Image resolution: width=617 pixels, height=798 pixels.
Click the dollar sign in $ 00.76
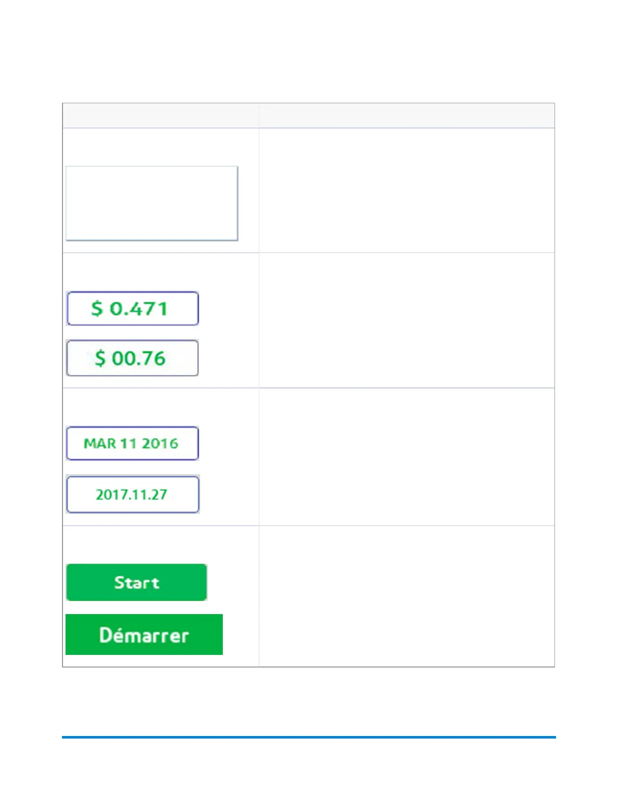coord(100,358)
